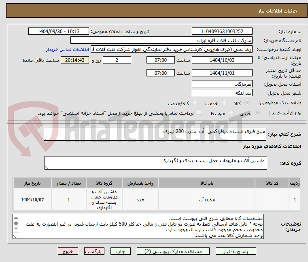Image resolution: width=308 pixels, height=262 pixels.
Task: Click the چاپ print button
Action: point(121,251)
